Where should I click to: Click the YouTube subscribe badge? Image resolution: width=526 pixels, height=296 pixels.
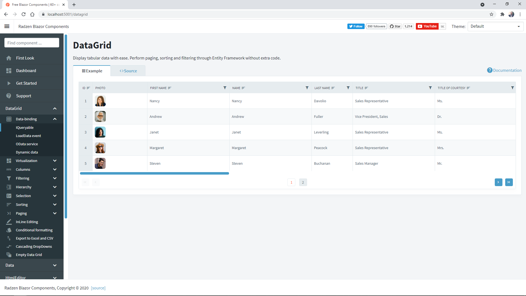(427, 26)
